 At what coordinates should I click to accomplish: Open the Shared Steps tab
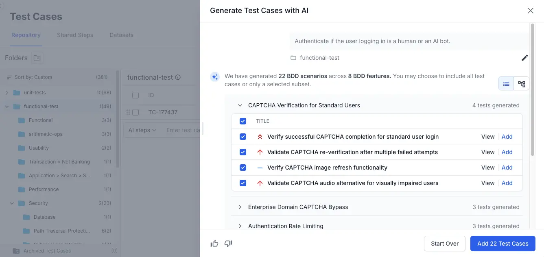coord(75,35)
